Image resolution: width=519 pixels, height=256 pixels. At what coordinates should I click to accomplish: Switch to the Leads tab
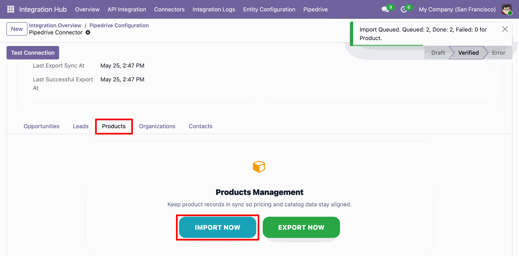click(x=81, y=126)
